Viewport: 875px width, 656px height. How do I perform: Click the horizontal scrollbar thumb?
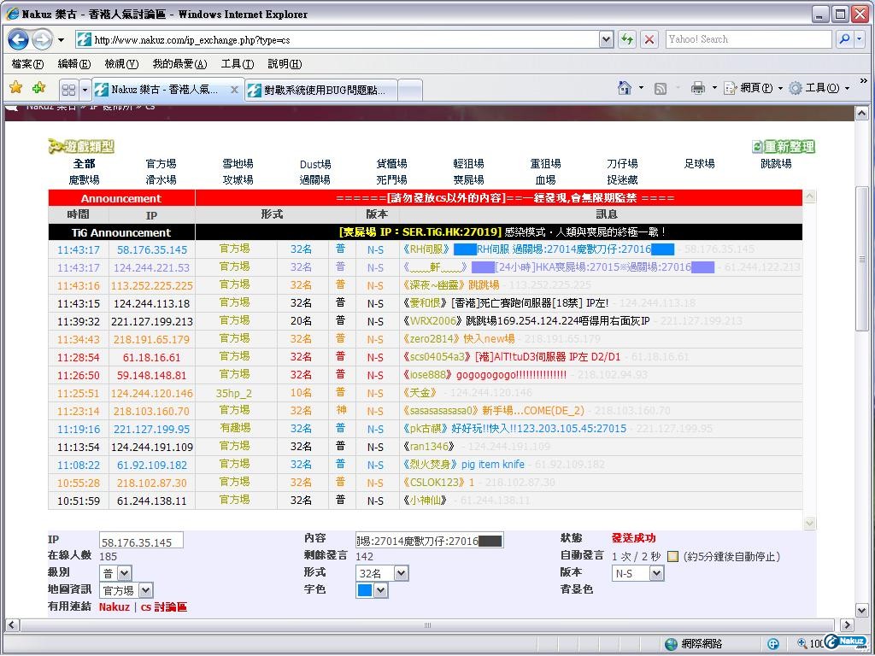[428, 624]
